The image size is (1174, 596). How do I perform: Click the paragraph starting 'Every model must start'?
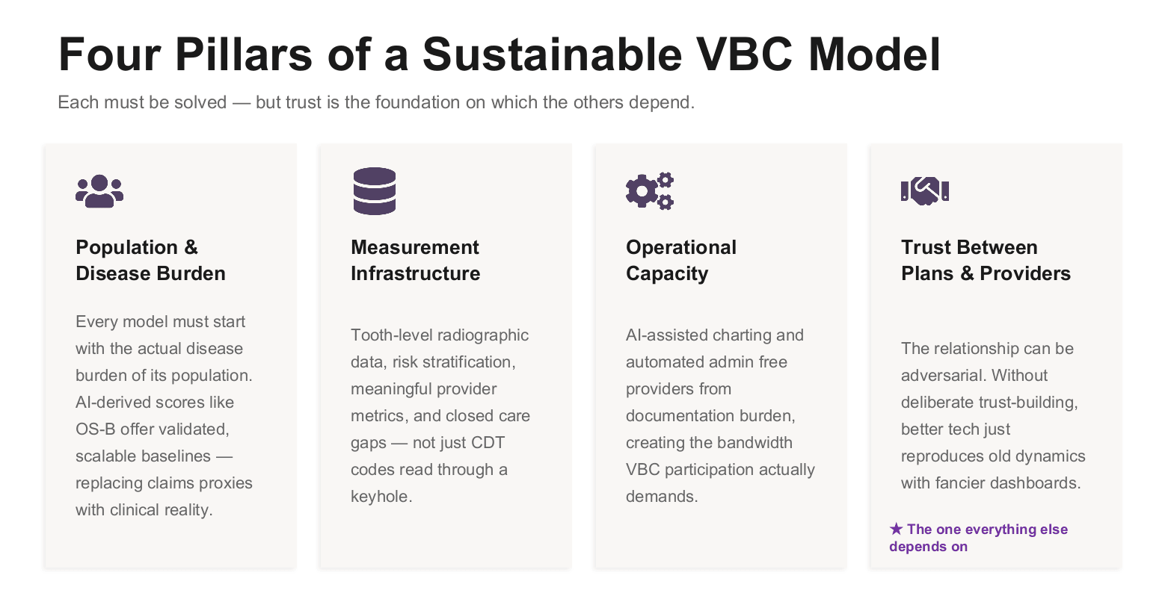(x=164, y=415)
